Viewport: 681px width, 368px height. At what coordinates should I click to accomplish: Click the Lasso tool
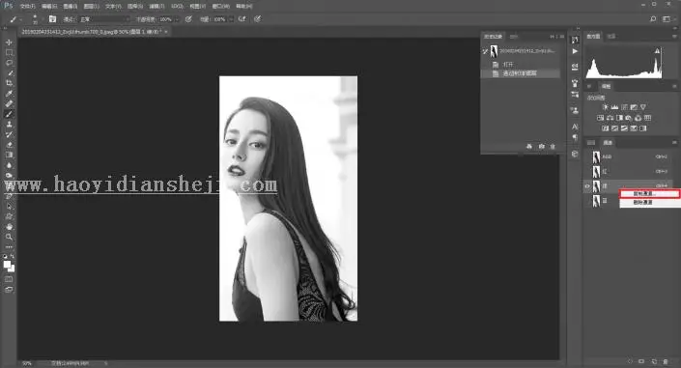pyautogui.click(x=9, y=63)
